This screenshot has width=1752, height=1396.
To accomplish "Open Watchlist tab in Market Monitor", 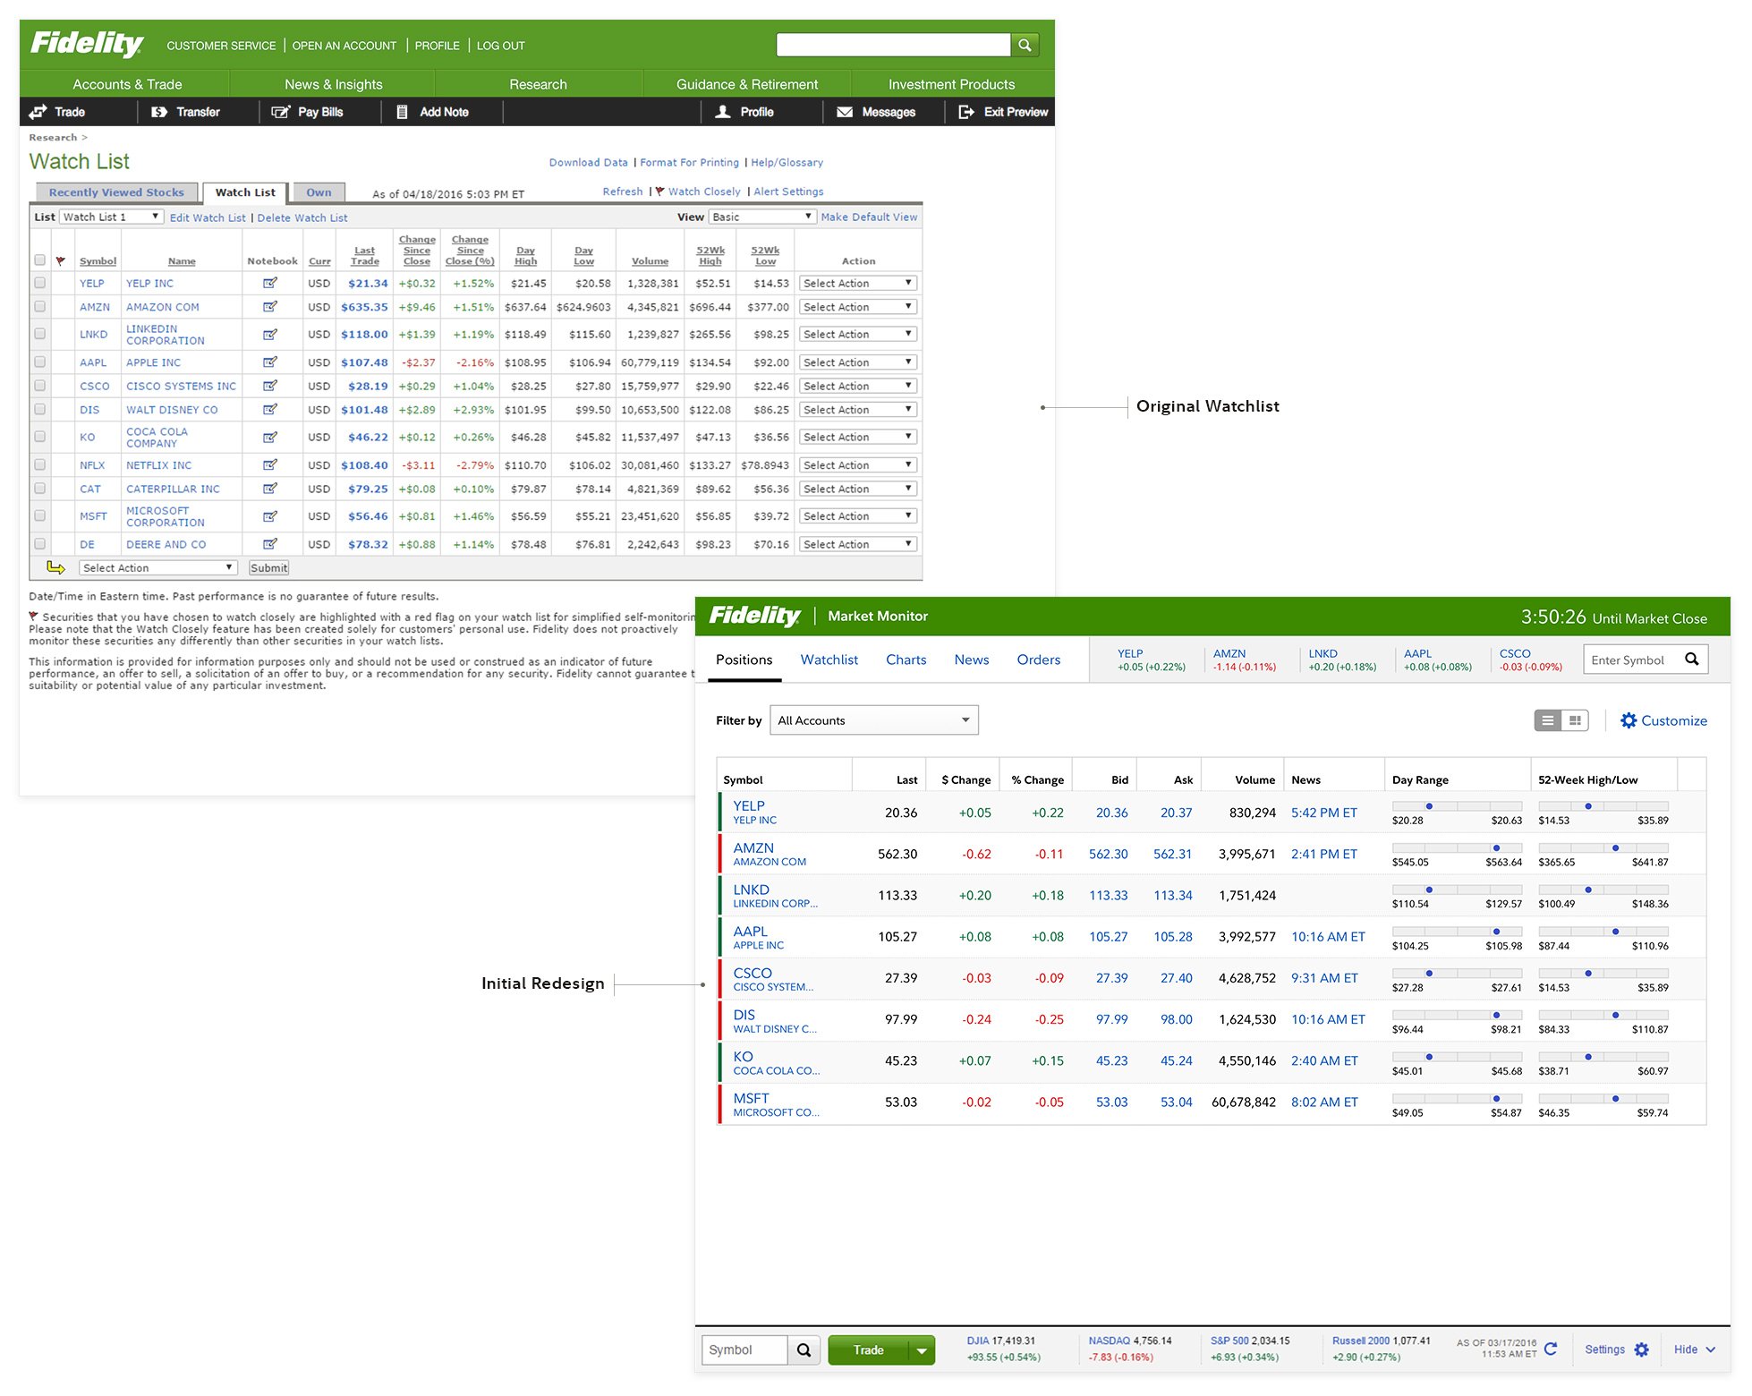I will tap(829, 660).
